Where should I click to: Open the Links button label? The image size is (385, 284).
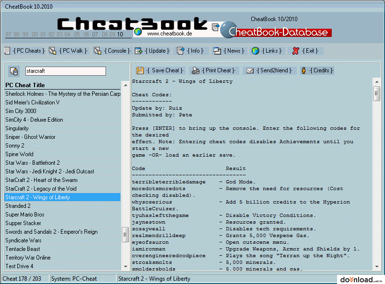tap(271, 51)
